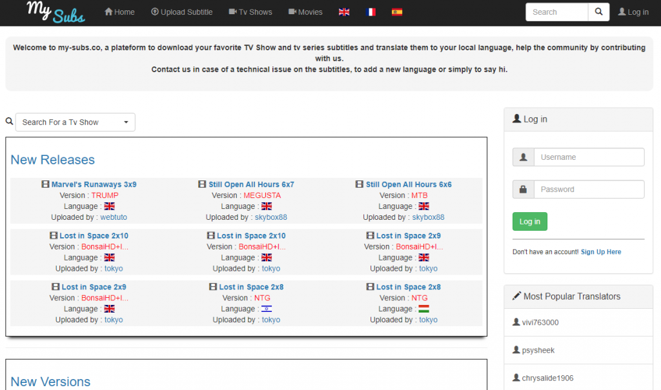
Task: Open the Tv Shows menu item
Action: [x=250, y=12]
